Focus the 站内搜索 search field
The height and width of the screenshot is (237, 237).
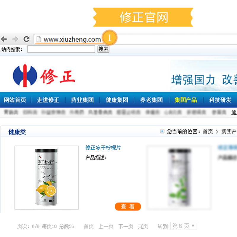click(61, 49)
